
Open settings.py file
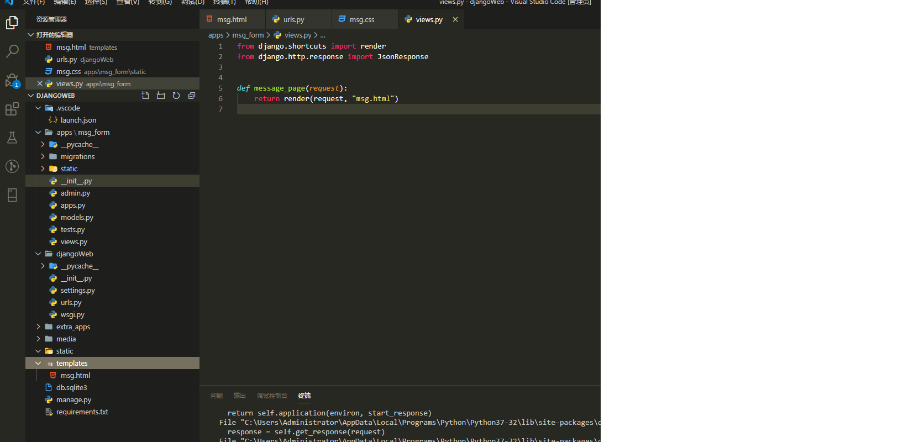click(112, 290)
